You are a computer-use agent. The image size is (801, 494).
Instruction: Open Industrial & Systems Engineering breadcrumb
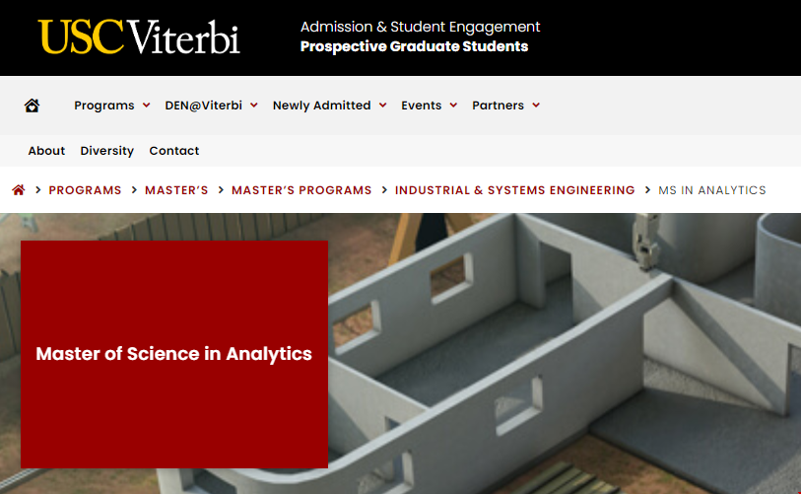click(514, 190)
